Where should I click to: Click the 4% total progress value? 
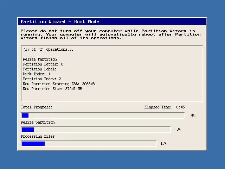click(193, 115)
